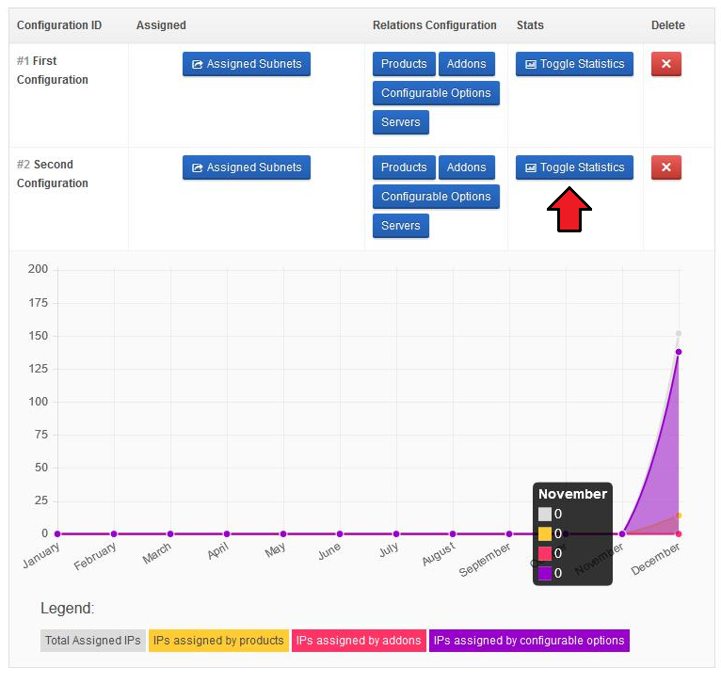
Task: Click the December x-axis label
Action: click(x=655, y=559)
